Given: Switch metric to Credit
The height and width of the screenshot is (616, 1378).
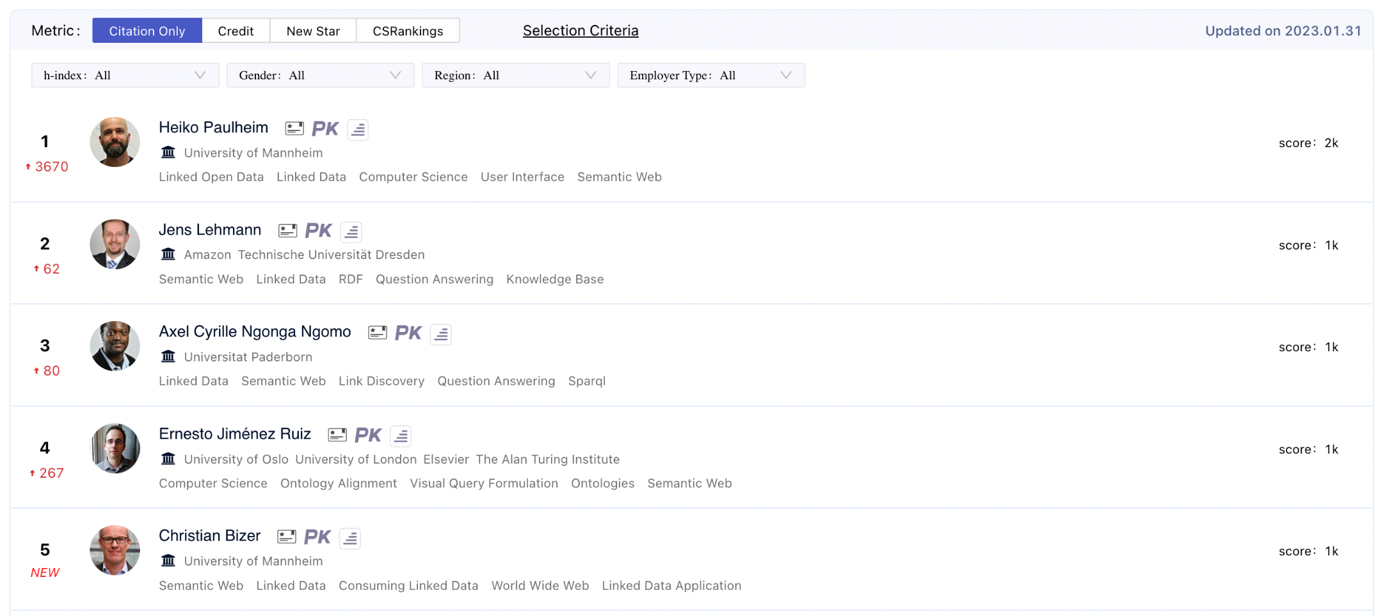Looking at the screenshot, I should (236, 31).
